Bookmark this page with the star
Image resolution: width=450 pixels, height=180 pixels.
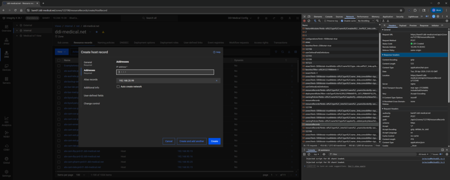coord(401,10)
